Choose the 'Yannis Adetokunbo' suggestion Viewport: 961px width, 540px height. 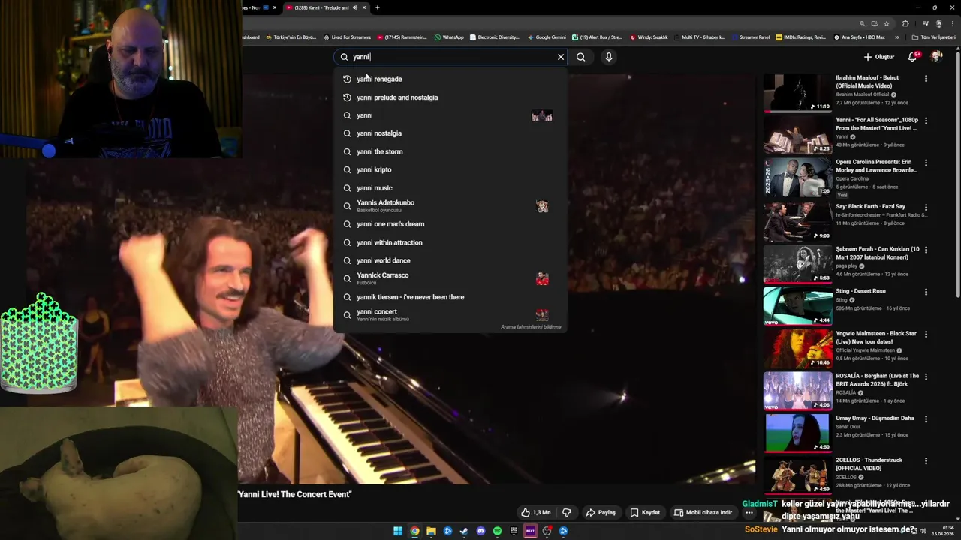pyautogui.click(x=450, y=206)
